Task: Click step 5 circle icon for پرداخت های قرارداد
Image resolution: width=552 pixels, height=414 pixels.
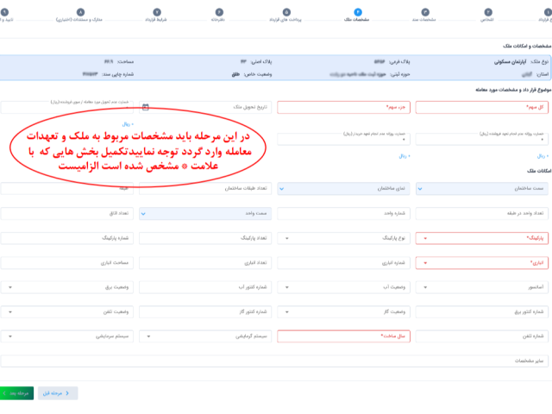Action: click(x=286, y=11)
